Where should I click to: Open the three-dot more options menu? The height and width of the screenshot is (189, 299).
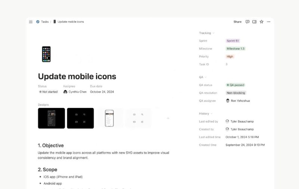click(268, 22)
